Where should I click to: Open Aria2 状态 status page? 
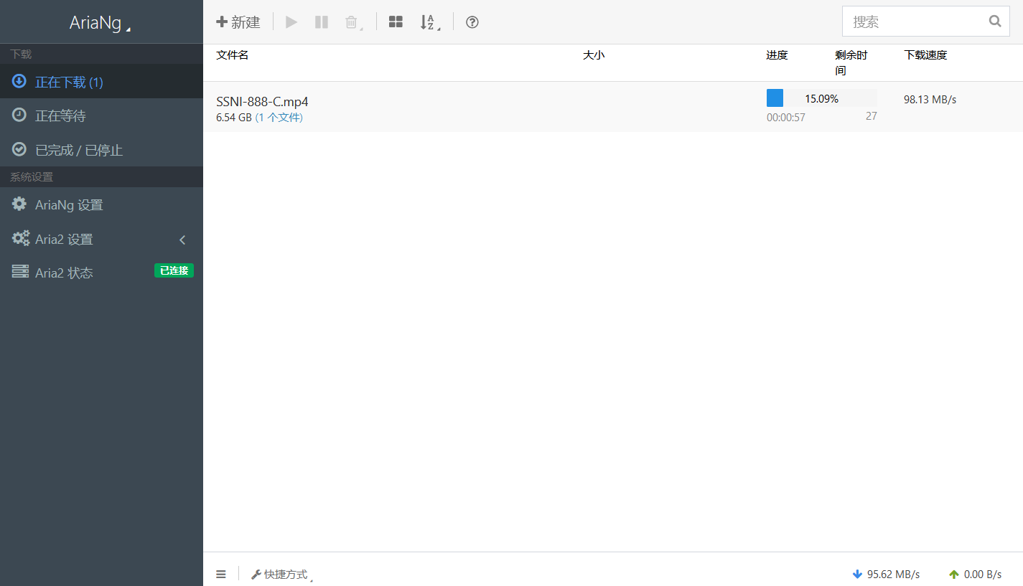pos(101,273)
